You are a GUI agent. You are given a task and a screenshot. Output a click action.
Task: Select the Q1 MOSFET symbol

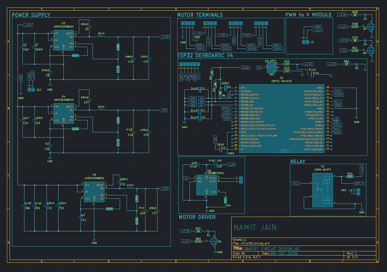tap(214, 241)
